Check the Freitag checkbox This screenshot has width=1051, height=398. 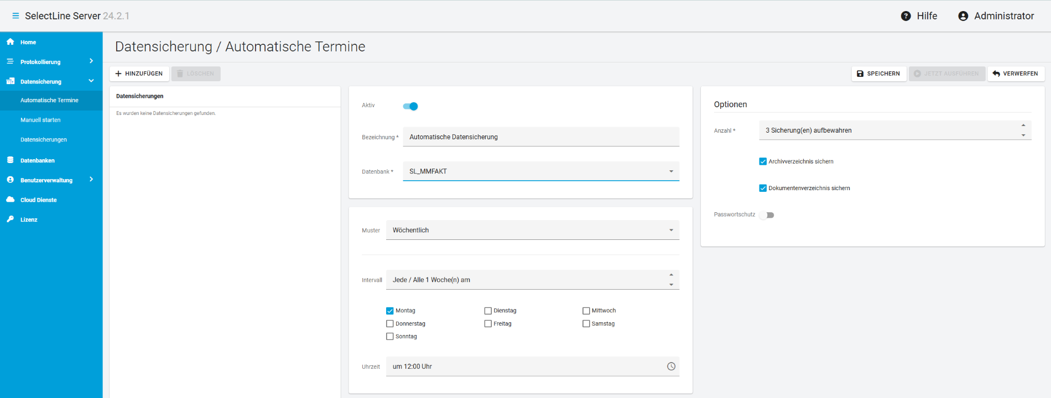tap(488, 324)
